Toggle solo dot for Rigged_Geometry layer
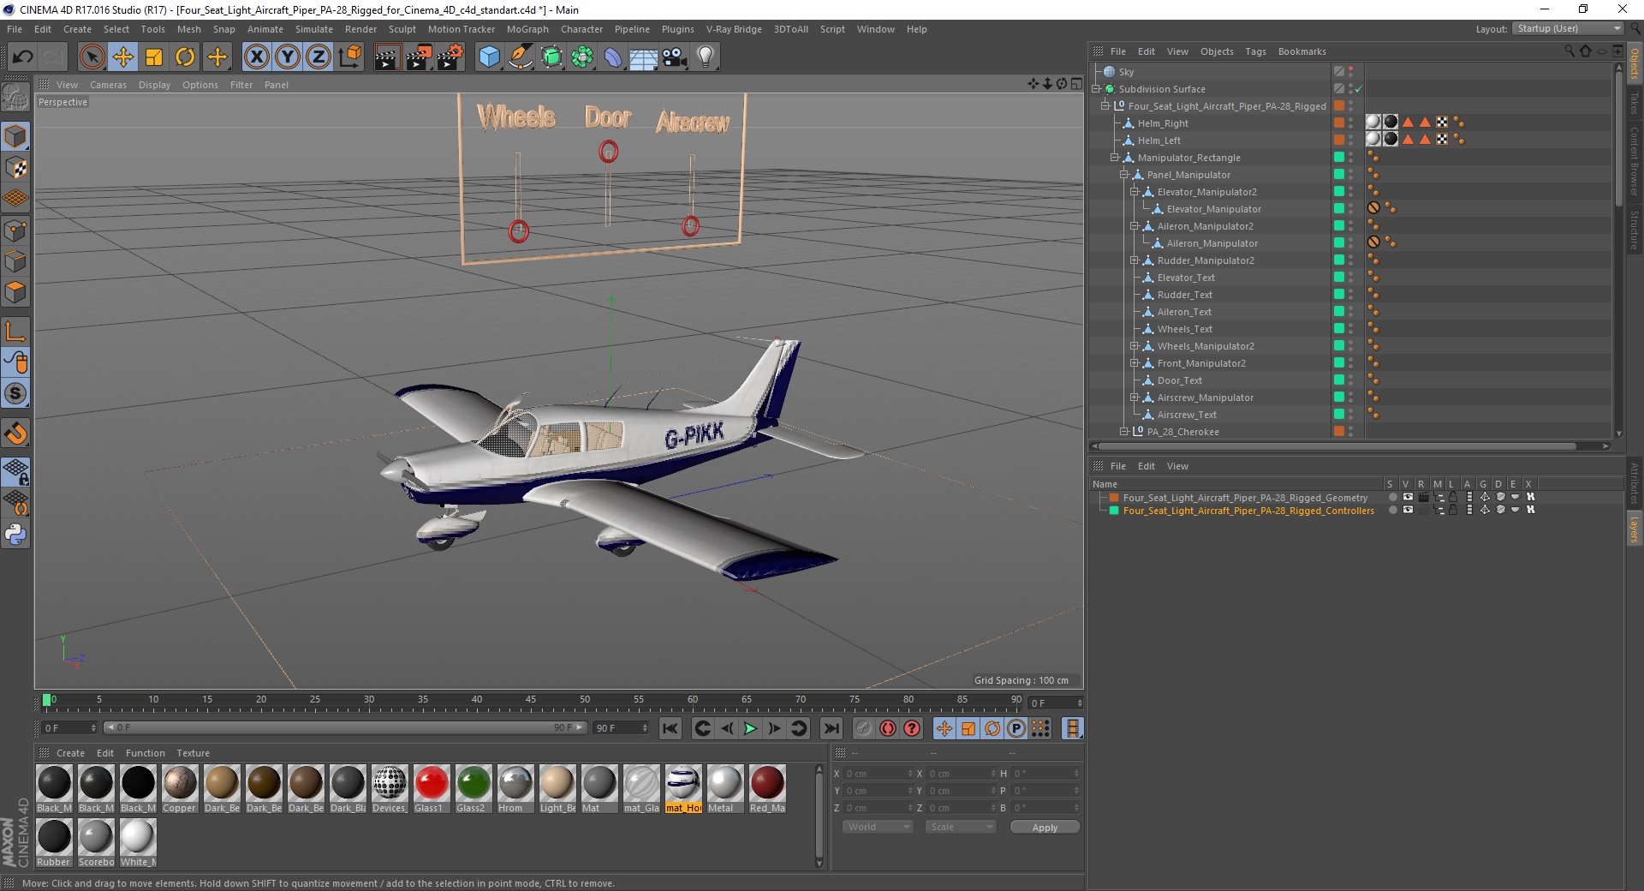Screen dimensions: 1644x891 point(1393,497)
